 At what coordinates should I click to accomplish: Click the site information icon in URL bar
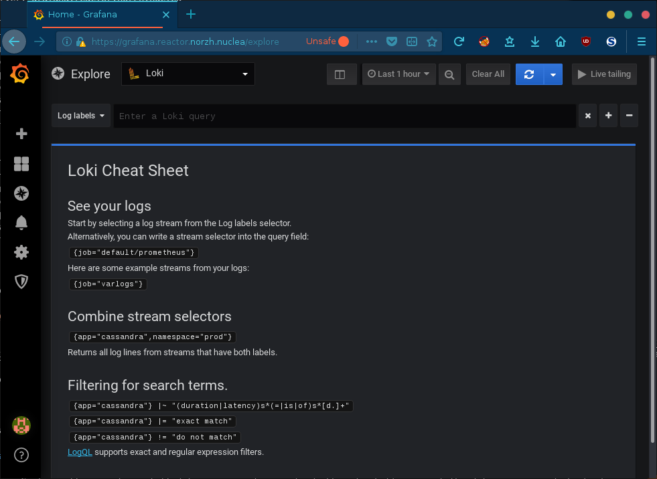66,41
